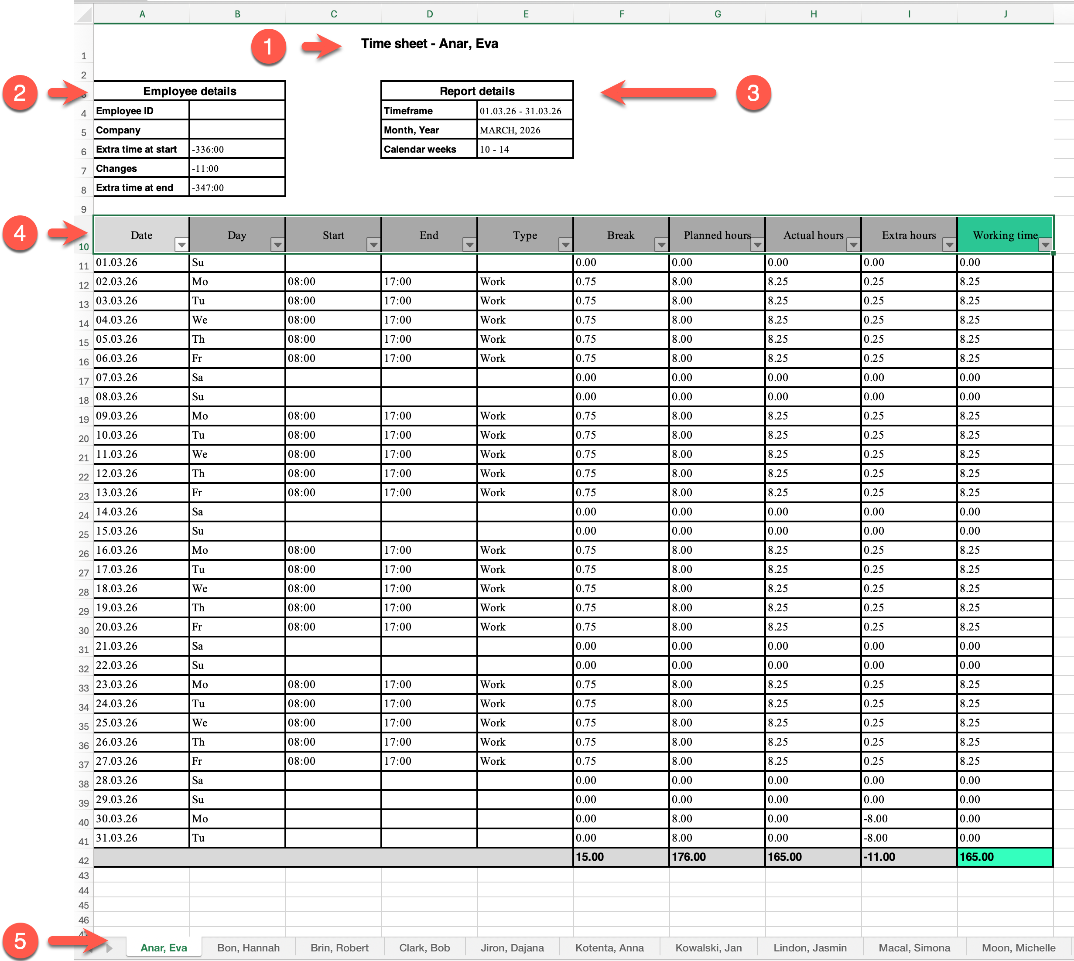Open the End column filter dropdown
This screenshot has height=961, width=1074.
click(469, 245)
